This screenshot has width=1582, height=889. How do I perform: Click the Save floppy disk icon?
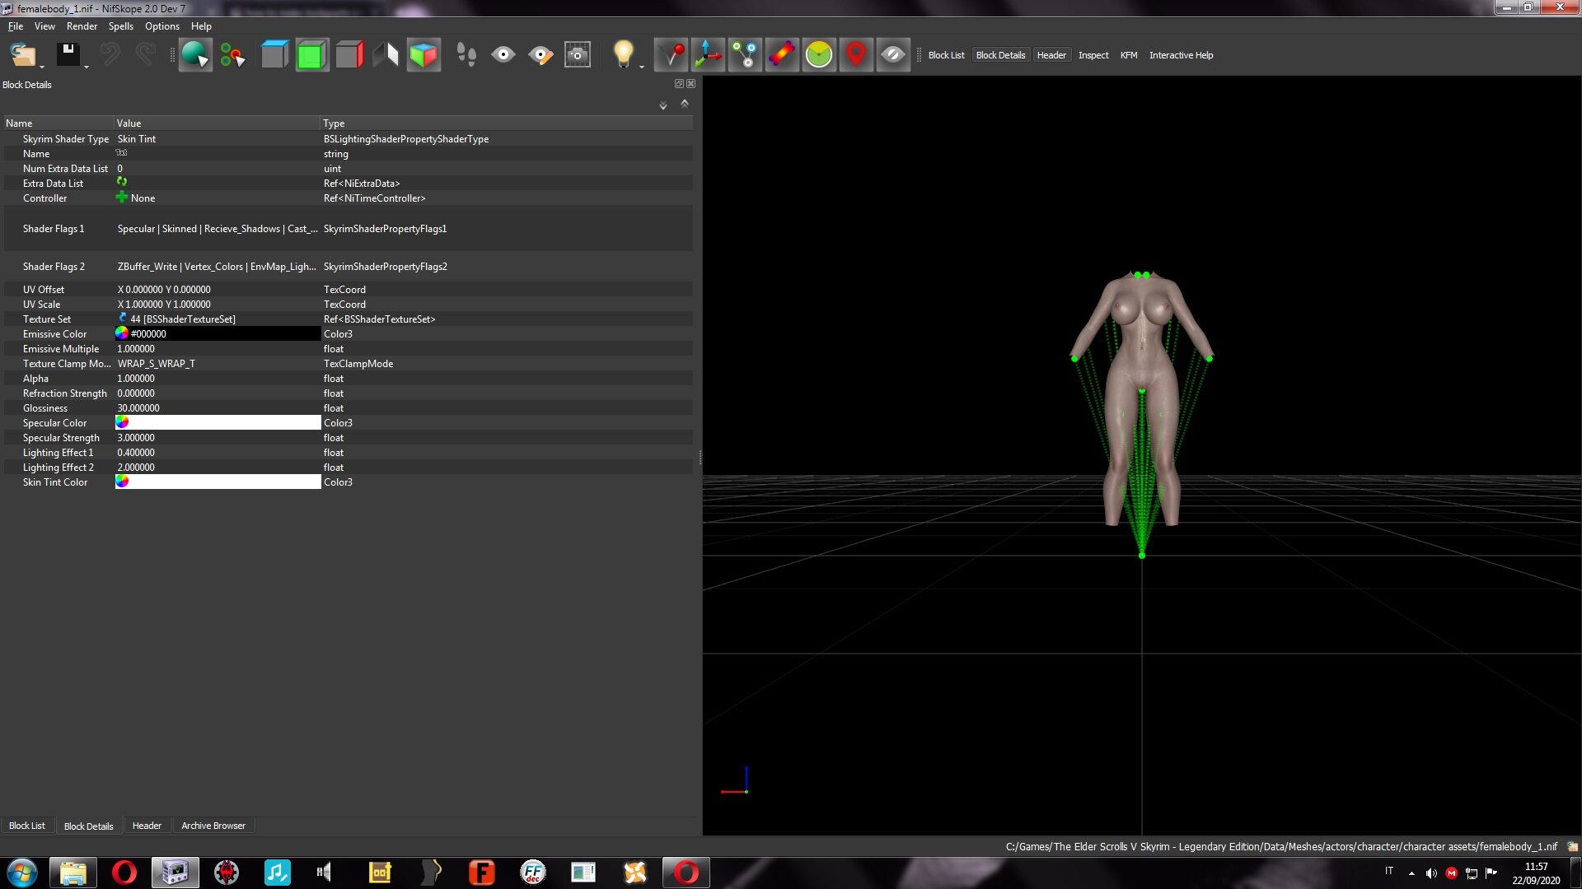coord(68,55)
